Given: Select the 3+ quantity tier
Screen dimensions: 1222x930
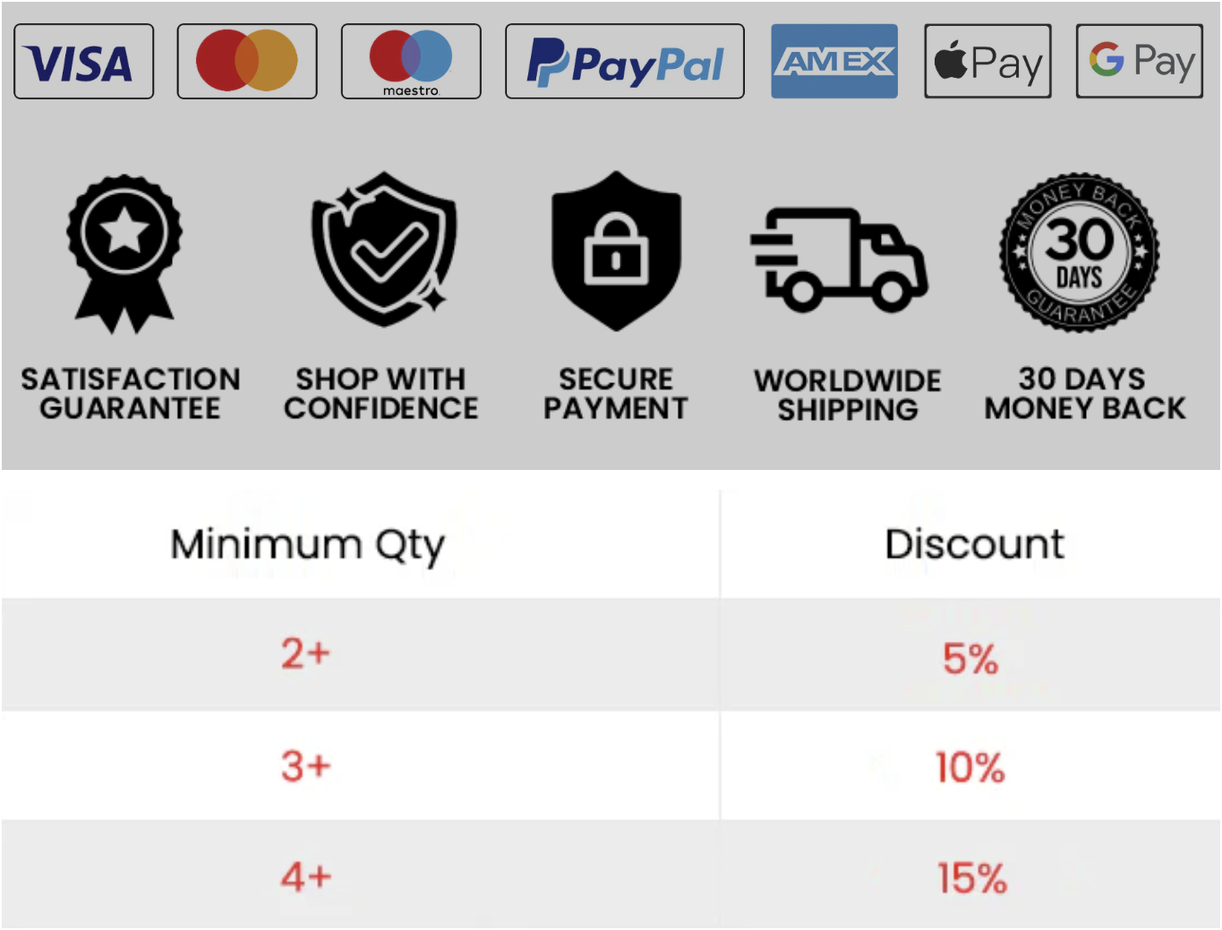Looking at the screenshot, I should (306, 766).
